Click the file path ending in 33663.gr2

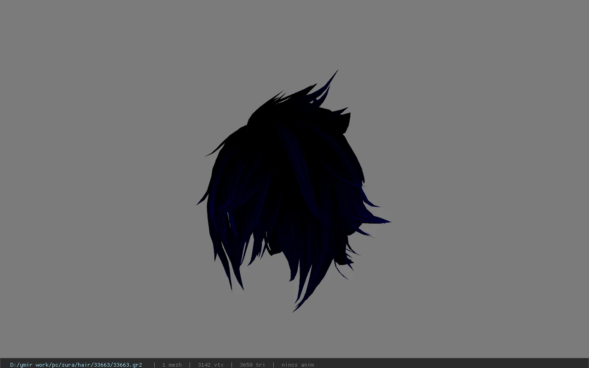(76, 365)
